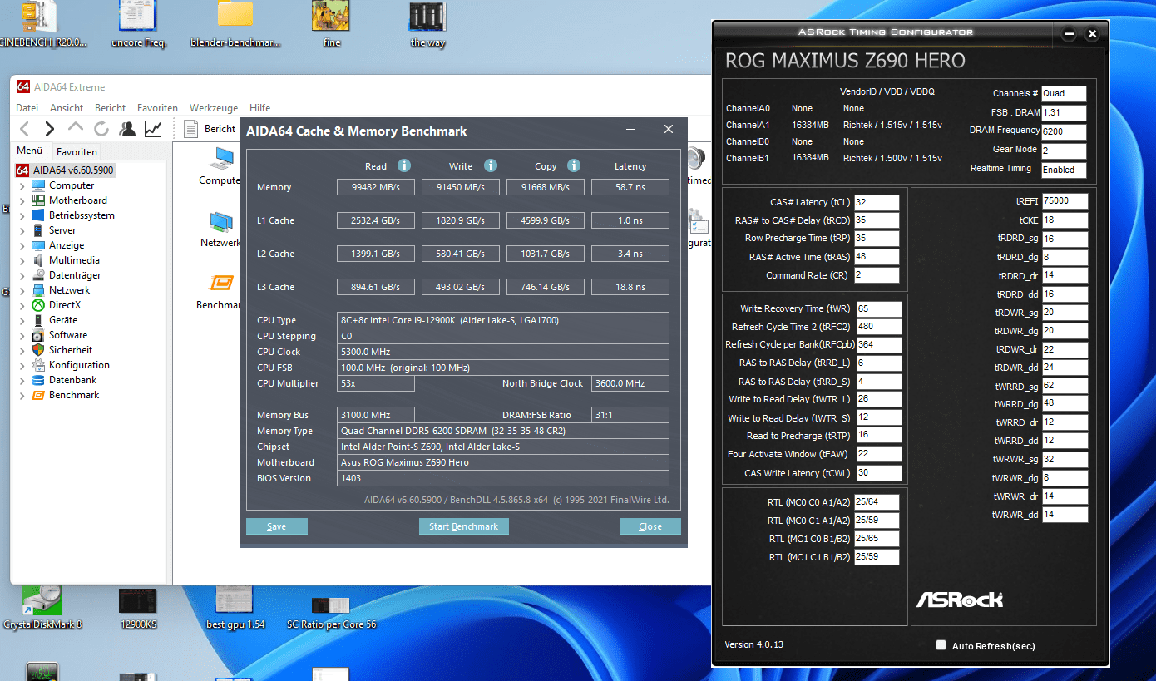Expand the Betriebssystem tree node
This screenshot has width=1156, height=681.
[22, 216]
